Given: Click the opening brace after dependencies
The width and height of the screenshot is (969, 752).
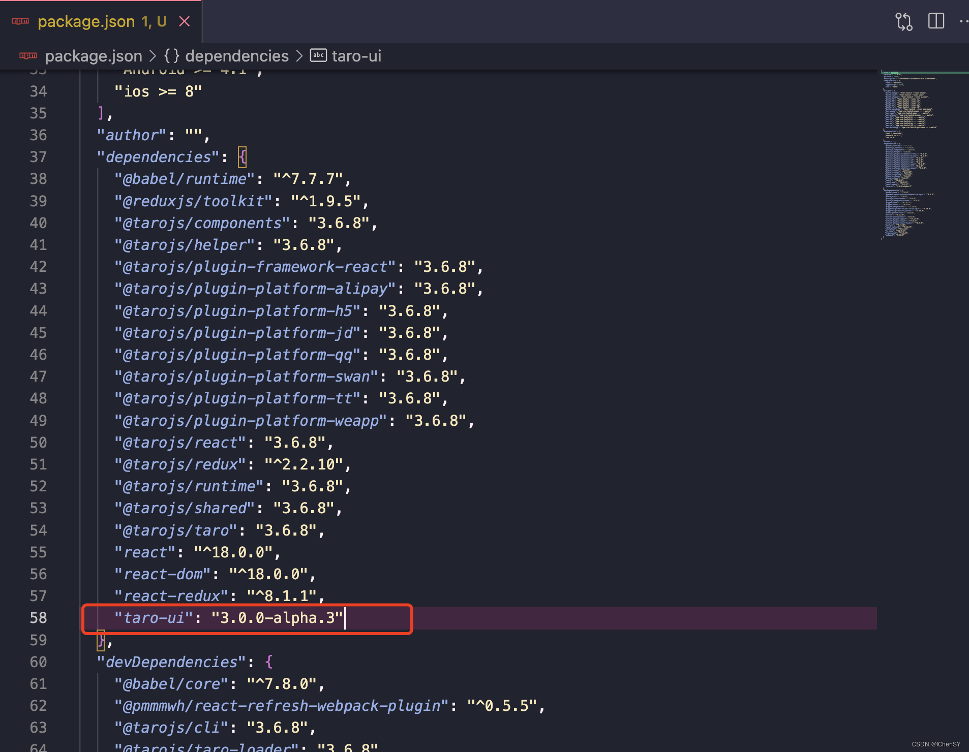Looking at the screenshot, I should click(242, 157).
